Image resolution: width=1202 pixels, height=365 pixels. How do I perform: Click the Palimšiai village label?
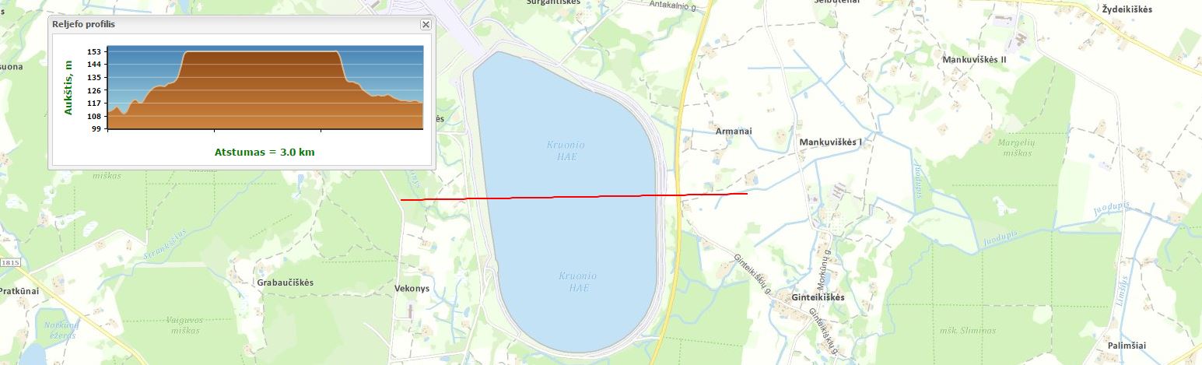tap(1130, 346)
